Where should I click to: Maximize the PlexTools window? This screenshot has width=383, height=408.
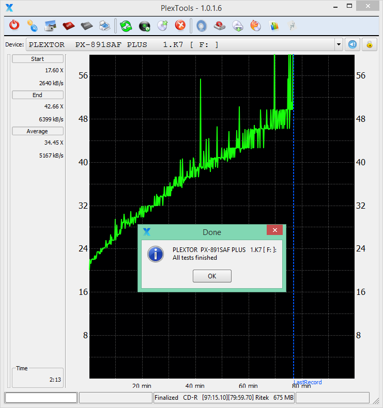coord(349,6)
